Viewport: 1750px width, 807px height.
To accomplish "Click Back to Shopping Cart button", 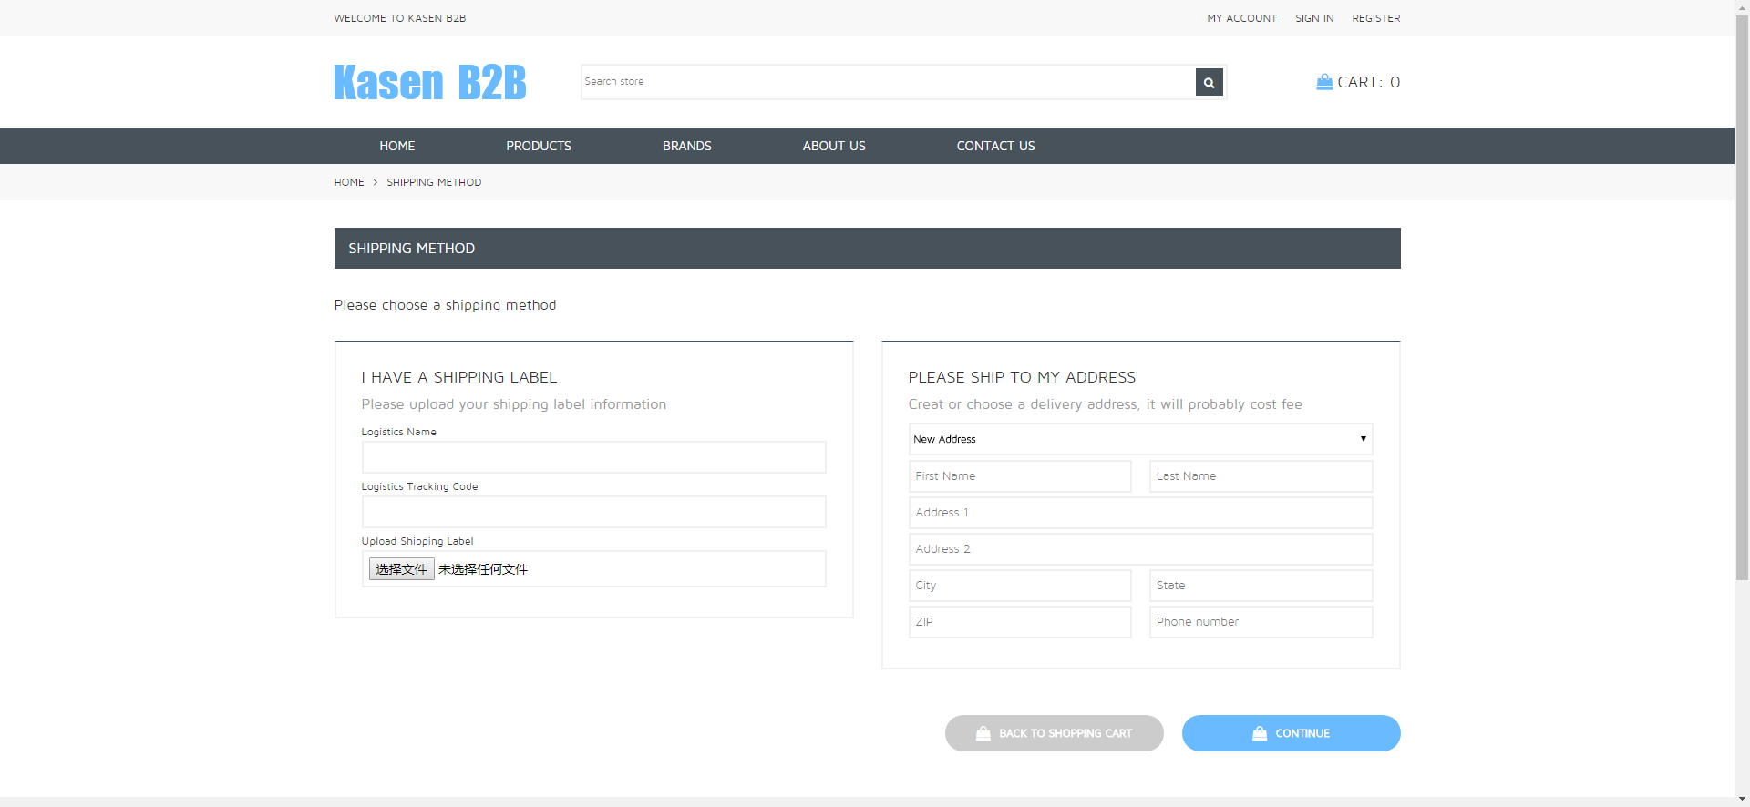I will coord(1054,733).
